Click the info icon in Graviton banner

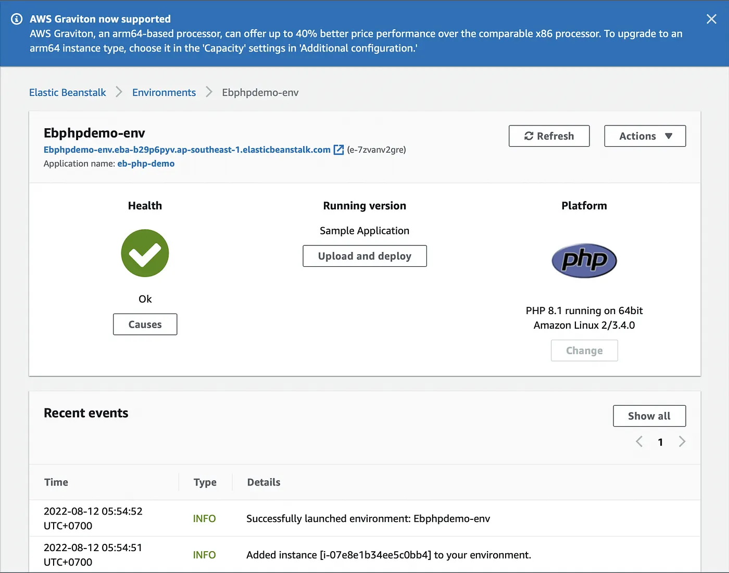pos(17,19)
